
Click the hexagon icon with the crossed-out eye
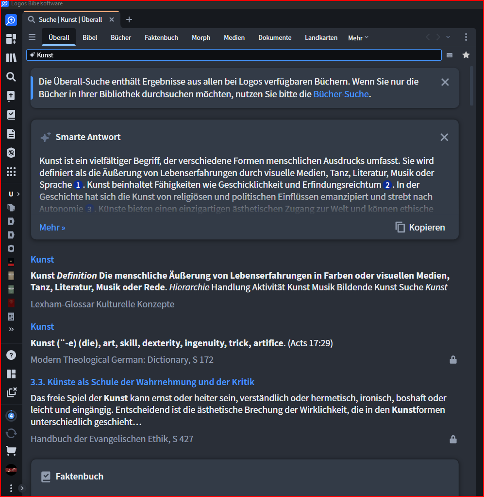pyautogui.click(x=11, y=153)
